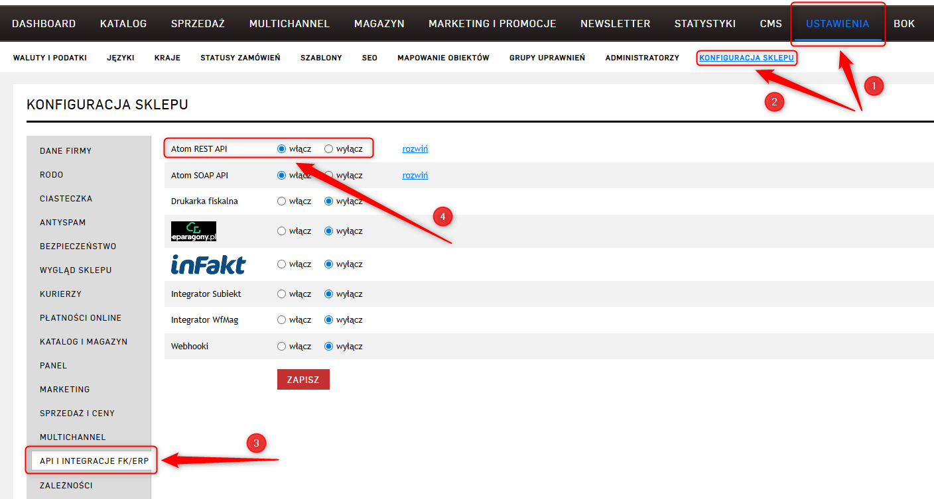Open Mapowanie Obiektów submenu

click(443, 58)
